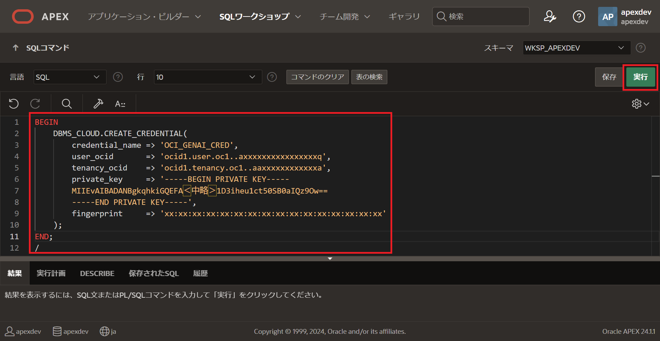The image size is (660, 341).
Task: Open the 行 dropdown showing 10
Action: [x=208, y=77]
